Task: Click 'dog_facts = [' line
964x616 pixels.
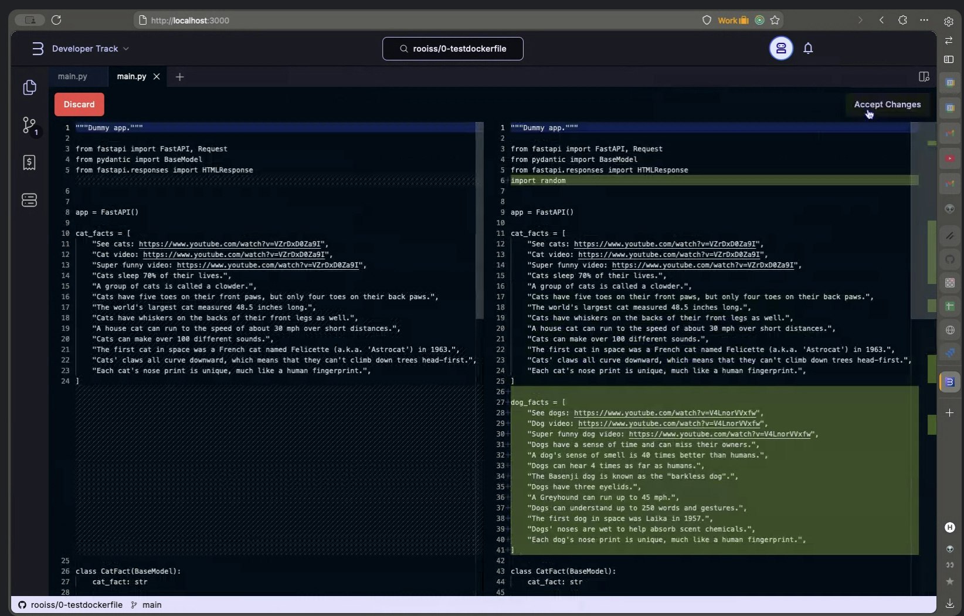Action: click(538, 402)
